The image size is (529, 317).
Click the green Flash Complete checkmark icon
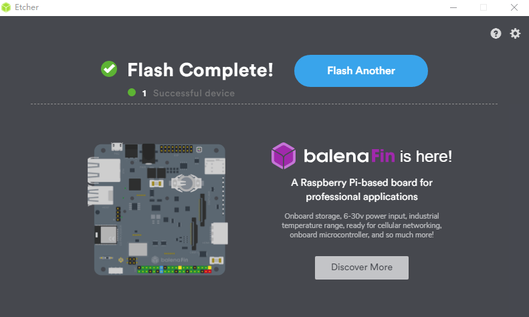[x=109, y=69]
